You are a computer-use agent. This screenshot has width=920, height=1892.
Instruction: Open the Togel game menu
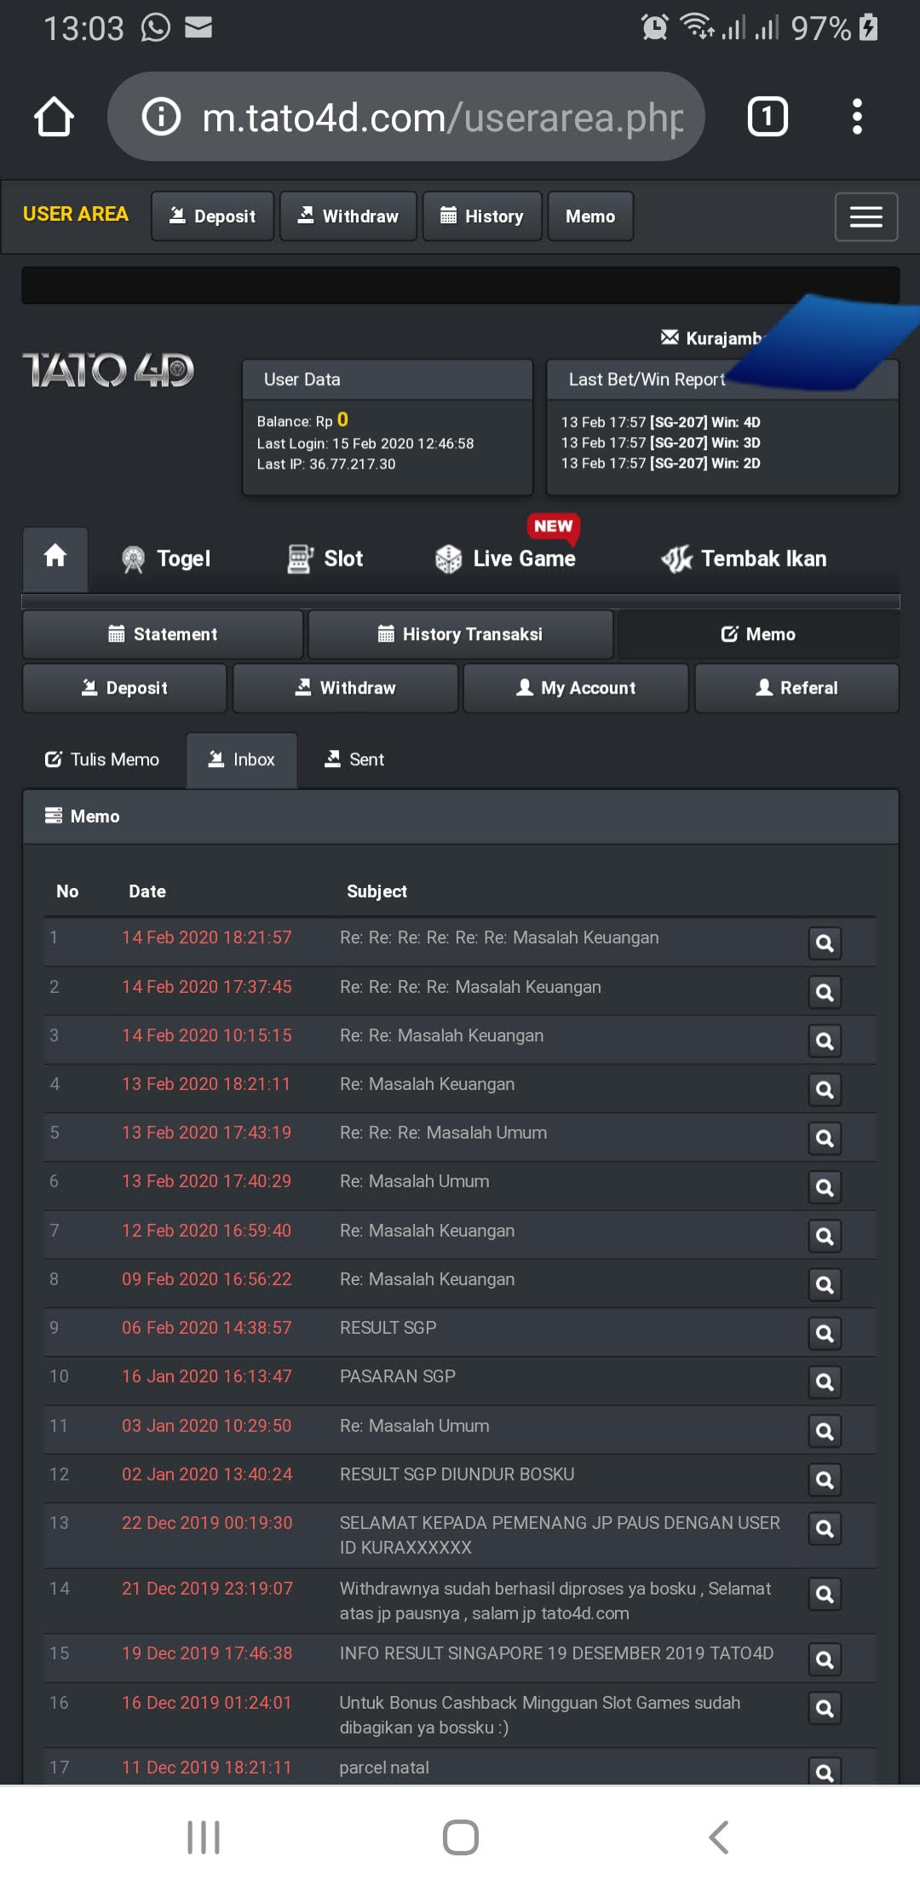click(167, 559)
